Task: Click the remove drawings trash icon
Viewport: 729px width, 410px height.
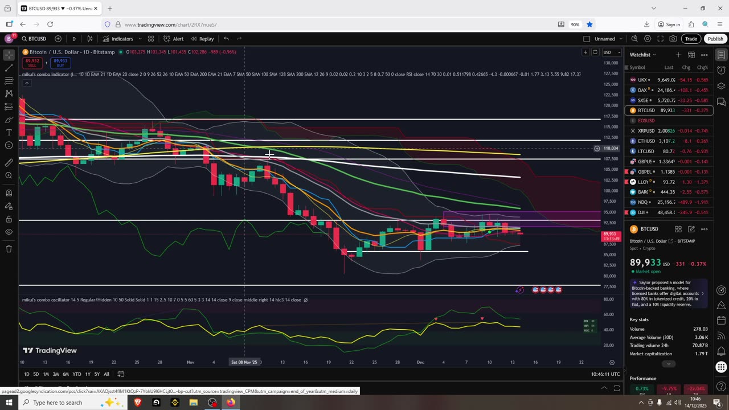Action: 9,249
